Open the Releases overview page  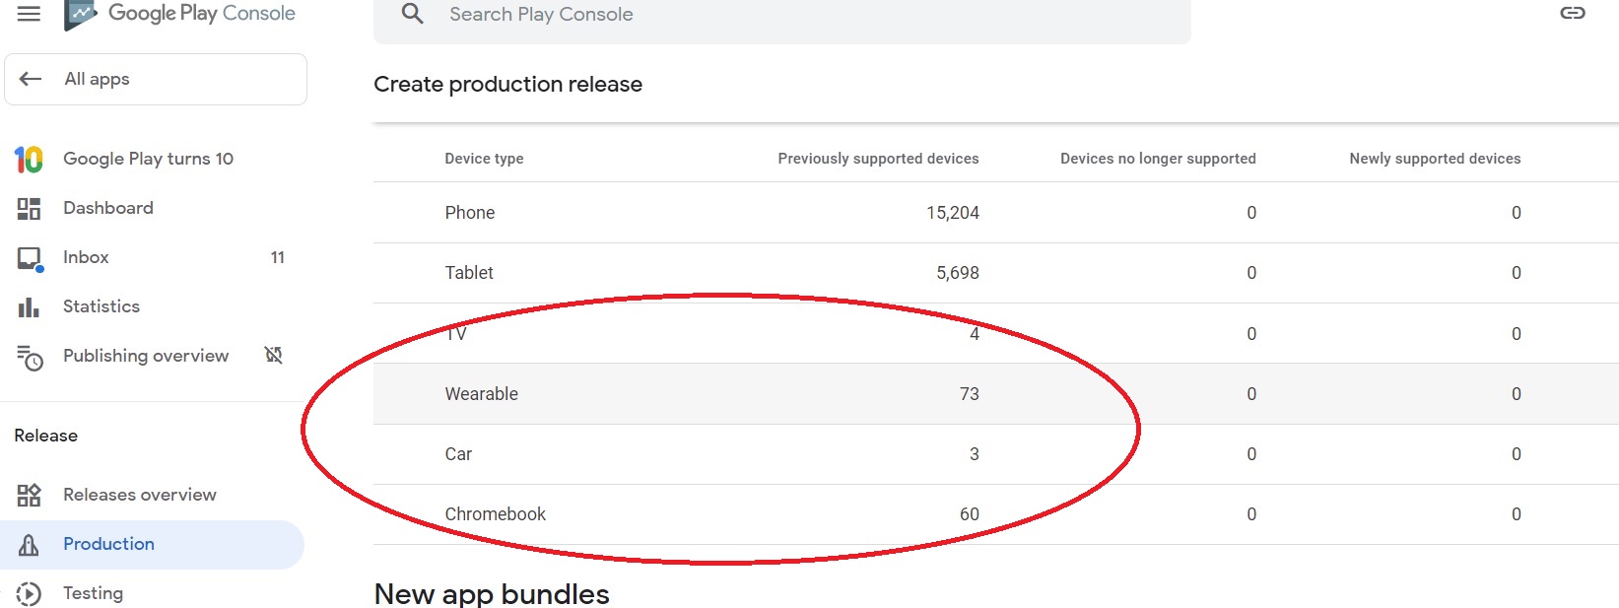[139, 495]
